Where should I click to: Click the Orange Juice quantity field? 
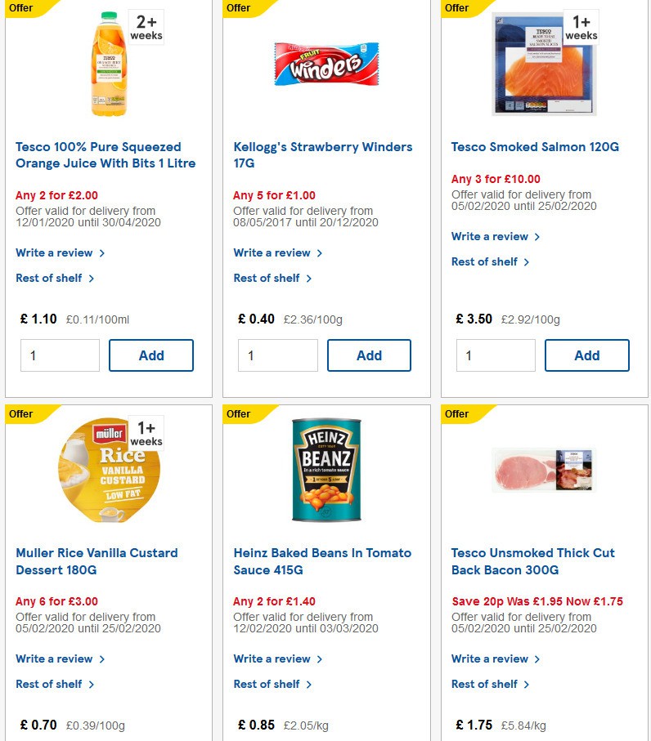tap(60, 355)
